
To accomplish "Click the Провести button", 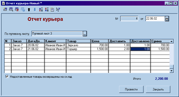I will click(x=131, y=89).
